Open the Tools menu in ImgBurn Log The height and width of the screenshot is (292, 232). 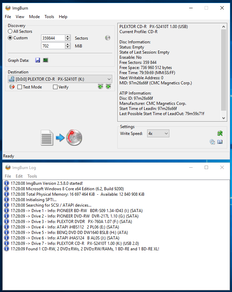[32, 176]
